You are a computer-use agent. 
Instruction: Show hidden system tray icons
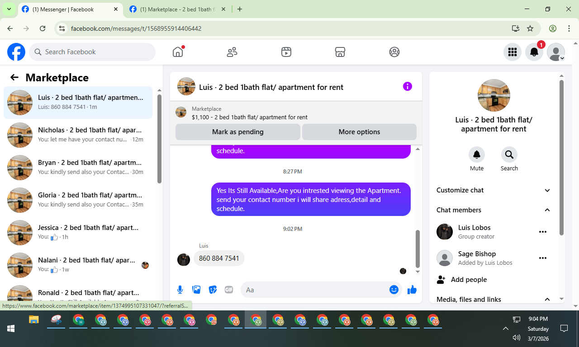[506, 328]
